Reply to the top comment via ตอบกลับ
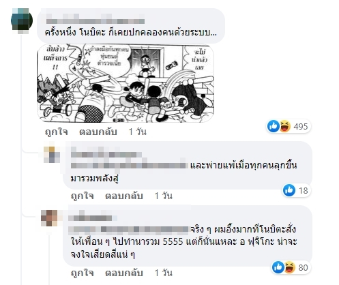Image resolution: width=339 pixels, height=285 pixels. point(98,132)
